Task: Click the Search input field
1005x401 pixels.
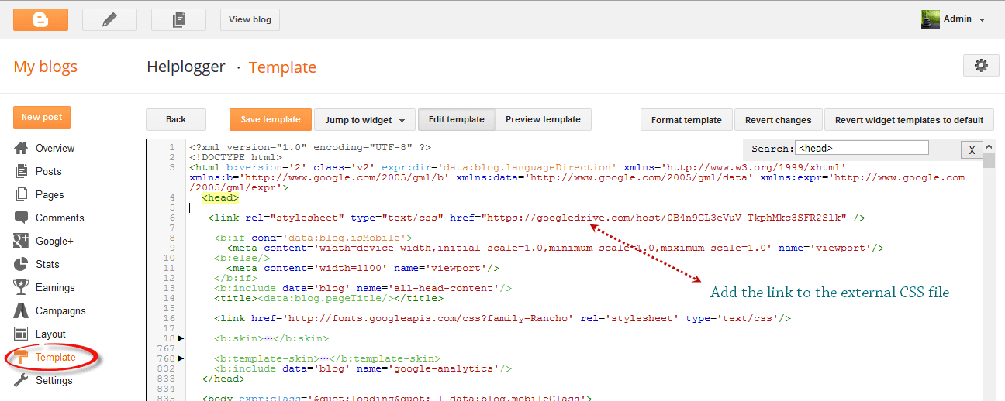Action: tap(862, 147)
